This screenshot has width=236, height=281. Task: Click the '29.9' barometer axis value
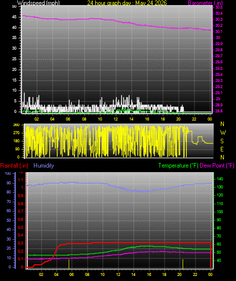pos(219,44)
